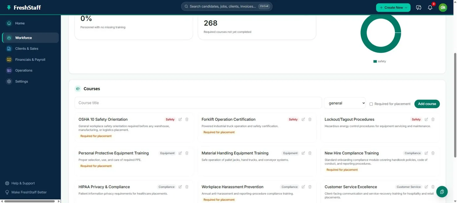Delete the Lockout/Tagout Procedures course

(433, 120)
